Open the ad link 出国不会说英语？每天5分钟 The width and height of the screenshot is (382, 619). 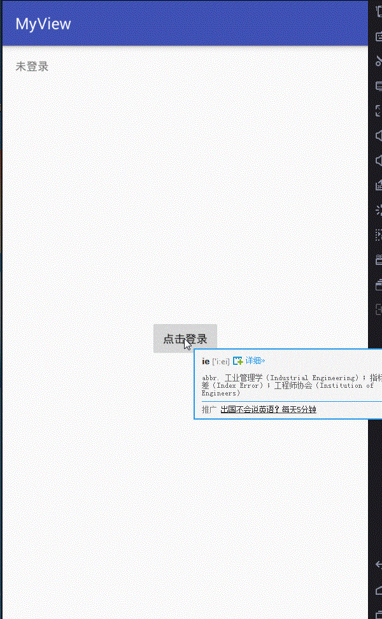point(268,409)
